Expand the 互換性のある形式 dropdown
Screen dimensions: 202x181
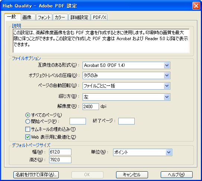click(x=126, y=65)
